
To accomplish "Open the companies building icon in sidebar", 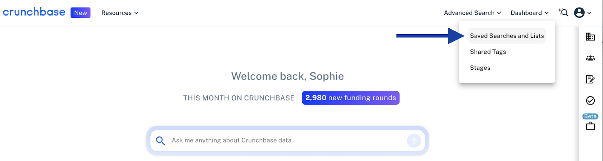I will 590,37.
